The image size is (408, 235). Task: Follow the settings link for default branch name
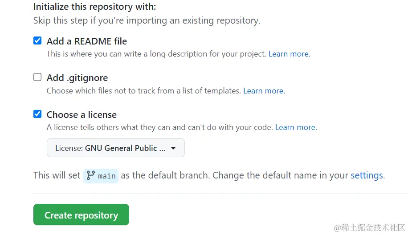(x=367, y=175)
